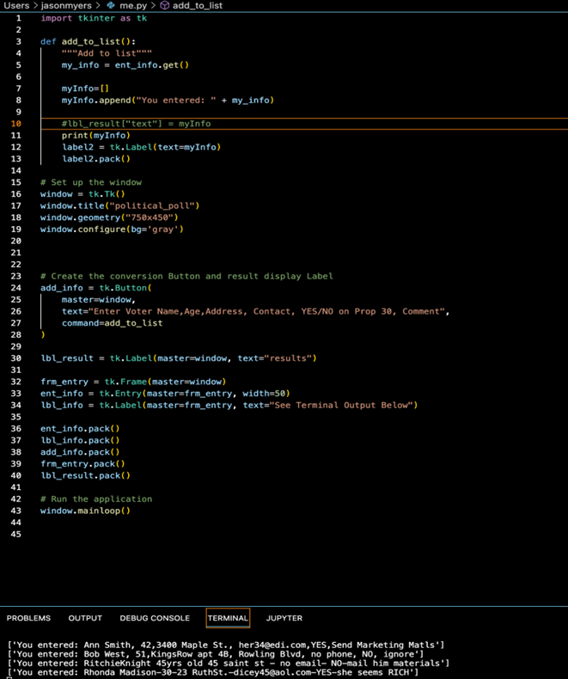Switch to the JUPYTER tab
The height and width of the screenshot is (679, 568).
[x=284, y=618]
